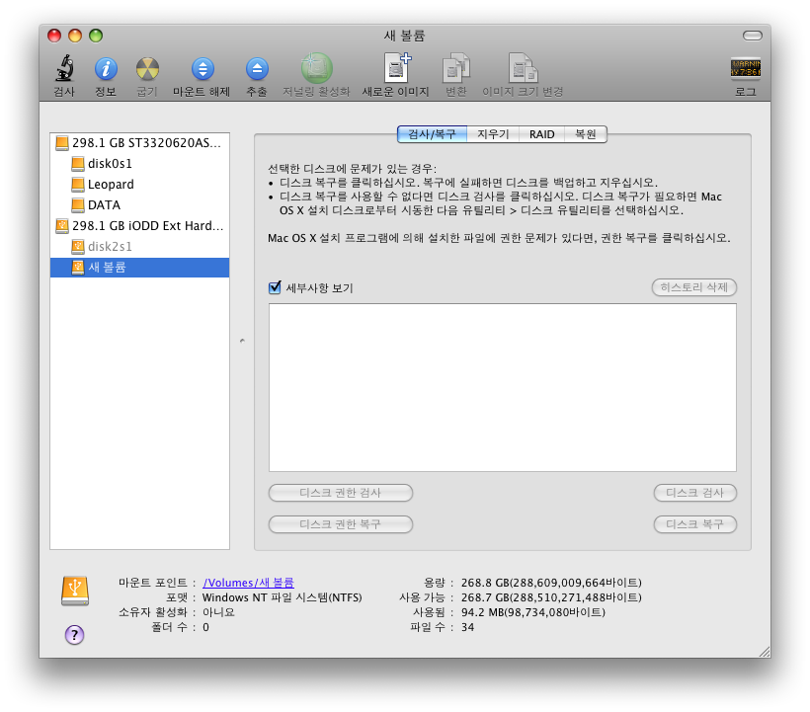Click the drive icon beside Leopard
This screenshot has width=810, height=712.
click(x=77, y=185)
